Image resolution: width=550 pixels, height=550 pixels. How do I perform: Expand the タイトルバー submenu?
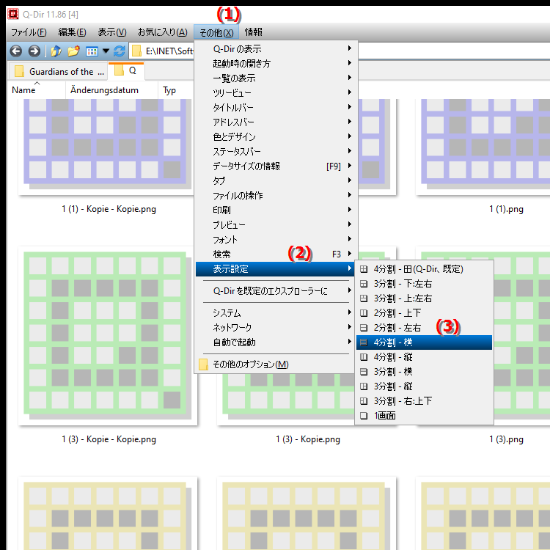click(276, 108)
